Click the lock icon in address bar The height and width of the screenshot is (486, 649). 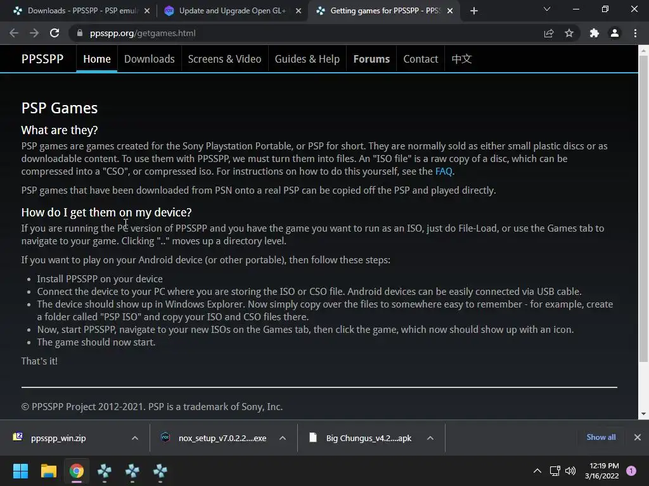click(80, 33)
